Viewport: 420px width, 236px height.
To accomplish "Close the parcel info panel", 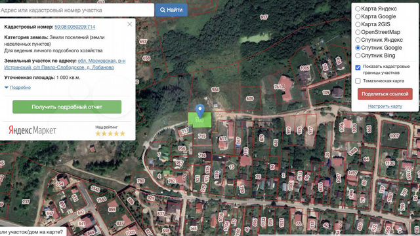I will click(x=130, y=24).
